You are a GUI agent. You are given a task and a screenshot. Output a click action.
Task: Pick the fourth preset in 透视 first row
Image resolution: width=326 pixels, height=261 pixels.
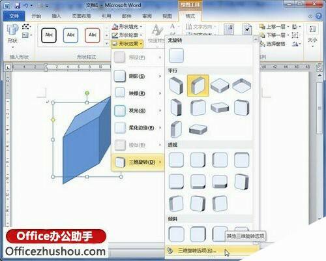point(241,160)
